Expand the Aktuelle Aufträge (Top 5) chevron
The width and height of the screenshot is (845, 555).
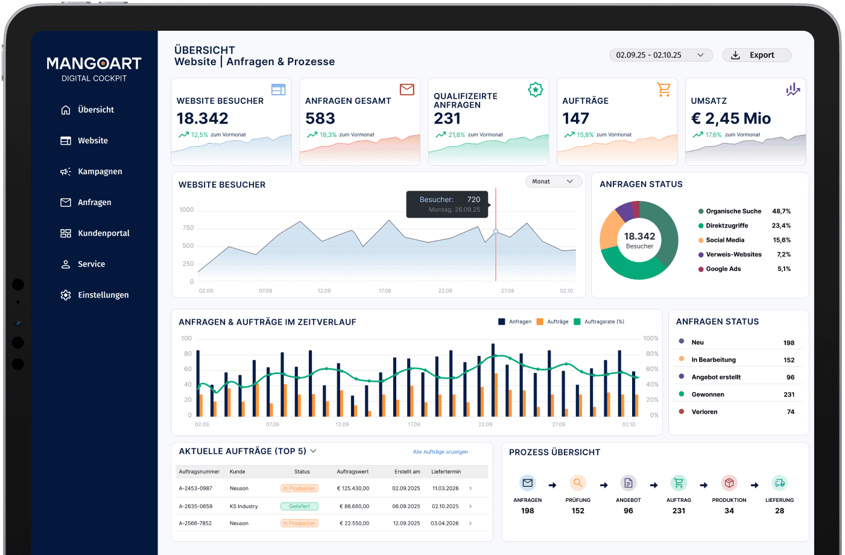(314, 451)
